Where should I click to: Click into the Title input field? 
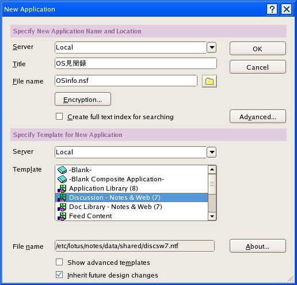pos(136,63)
